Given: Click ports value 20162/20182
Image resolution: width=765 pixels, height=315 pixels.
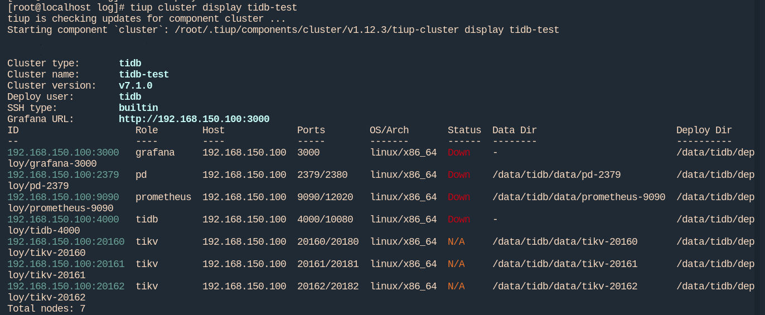Looking at the screenshot, I should click(328, 286).
